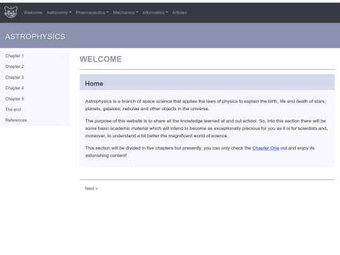Open the Articles nav link
This screenshot has width=340, height=255.
pyautogui.click(x=179, y=13)
